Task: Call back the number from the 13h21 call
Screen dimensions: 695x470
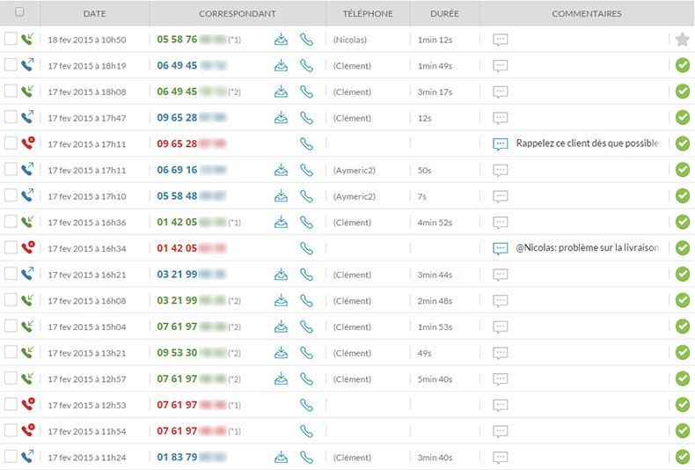Action: (306, 353)
